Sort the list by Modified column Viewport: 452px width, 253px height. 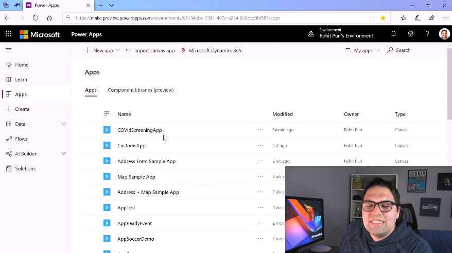click(x=283, y=114)
